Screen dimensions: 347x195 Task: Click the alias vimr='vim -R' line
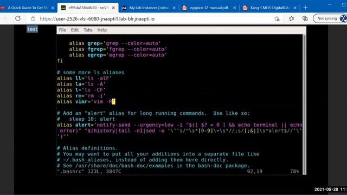click(x=86, y=102)
